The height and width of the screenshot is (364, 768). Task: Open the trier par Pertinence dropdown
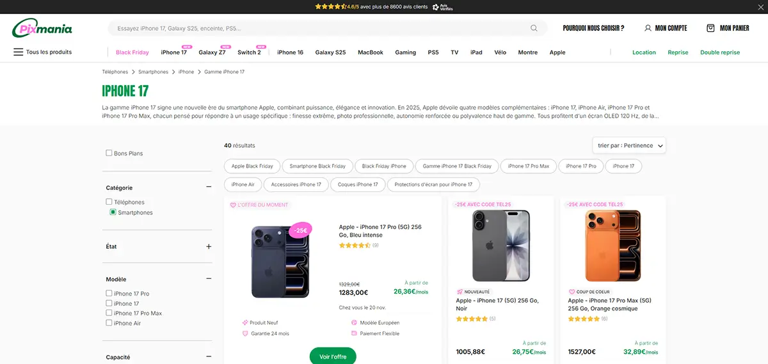click(x=629, y=146)
